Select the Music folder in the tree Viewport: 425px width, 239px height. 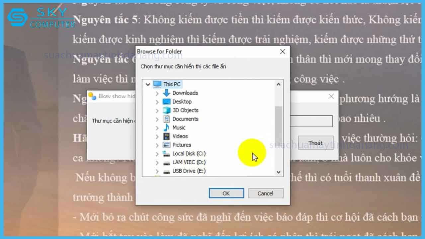tap(179, 127)
